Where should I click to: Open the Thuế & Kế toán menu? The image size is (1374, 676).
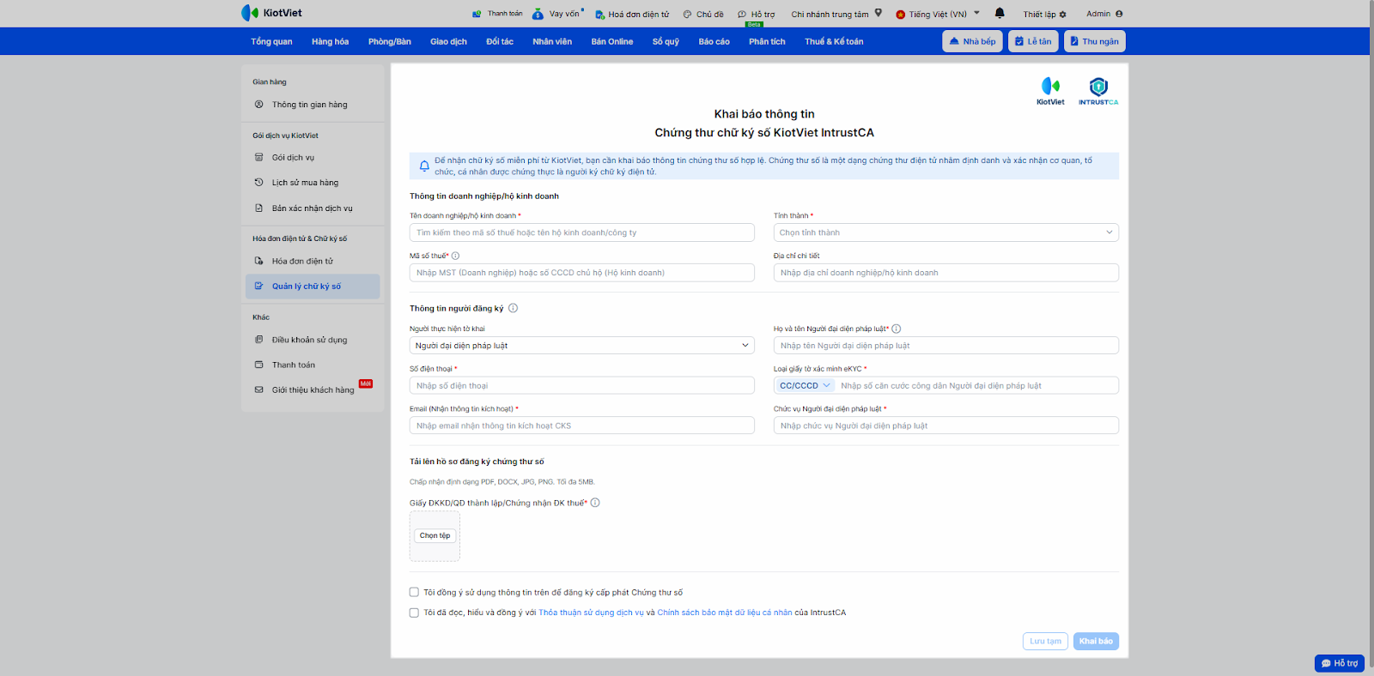[x=834, y=41]
